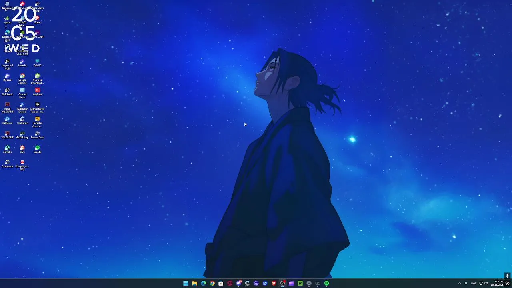512x288 pixels.
Task: Open Discord from the taskbar
Action: (239, 283)
